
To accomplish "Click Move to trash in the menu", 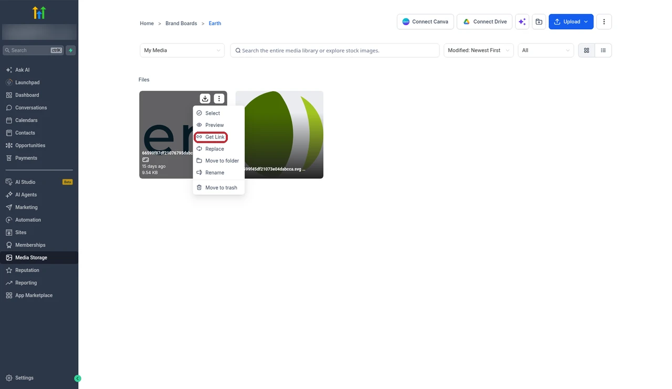I will [x=218, y=187].
